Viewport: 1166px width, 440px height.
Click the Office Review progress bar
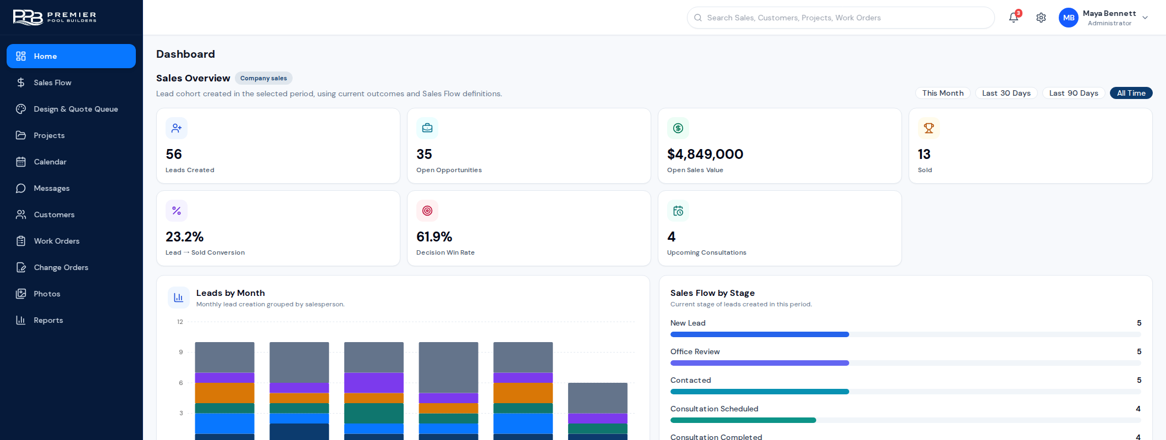(905, 363)
